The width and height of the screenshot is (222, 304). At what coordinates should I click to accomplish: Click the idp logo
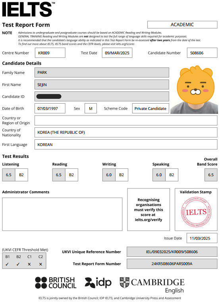coord(98,283)
